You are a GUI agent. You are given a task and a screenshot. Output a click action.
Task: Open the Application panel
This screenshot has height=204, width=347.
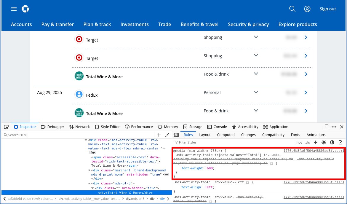coord(276,127)
